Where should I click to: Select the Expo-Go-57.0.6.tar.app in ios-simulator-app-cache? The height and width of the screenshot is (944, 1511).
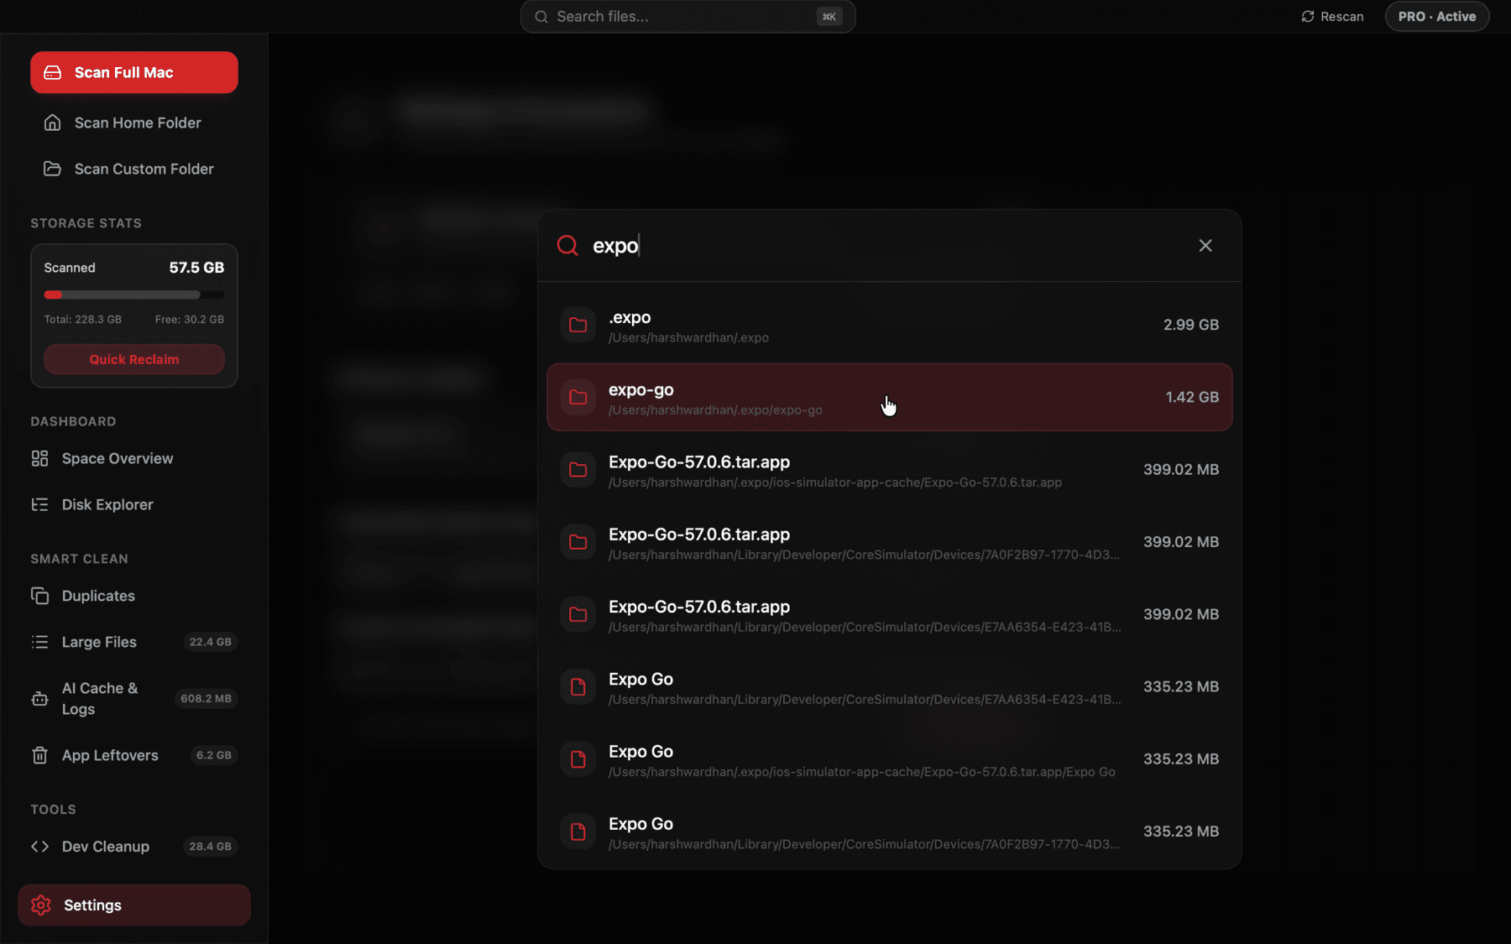tap(698, 462)
